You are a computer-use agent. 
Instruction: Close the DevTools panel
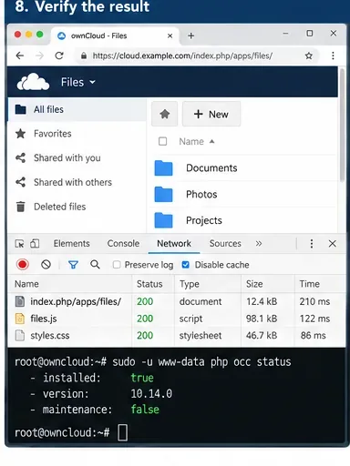pyautogui.click(x=333, y=243)
